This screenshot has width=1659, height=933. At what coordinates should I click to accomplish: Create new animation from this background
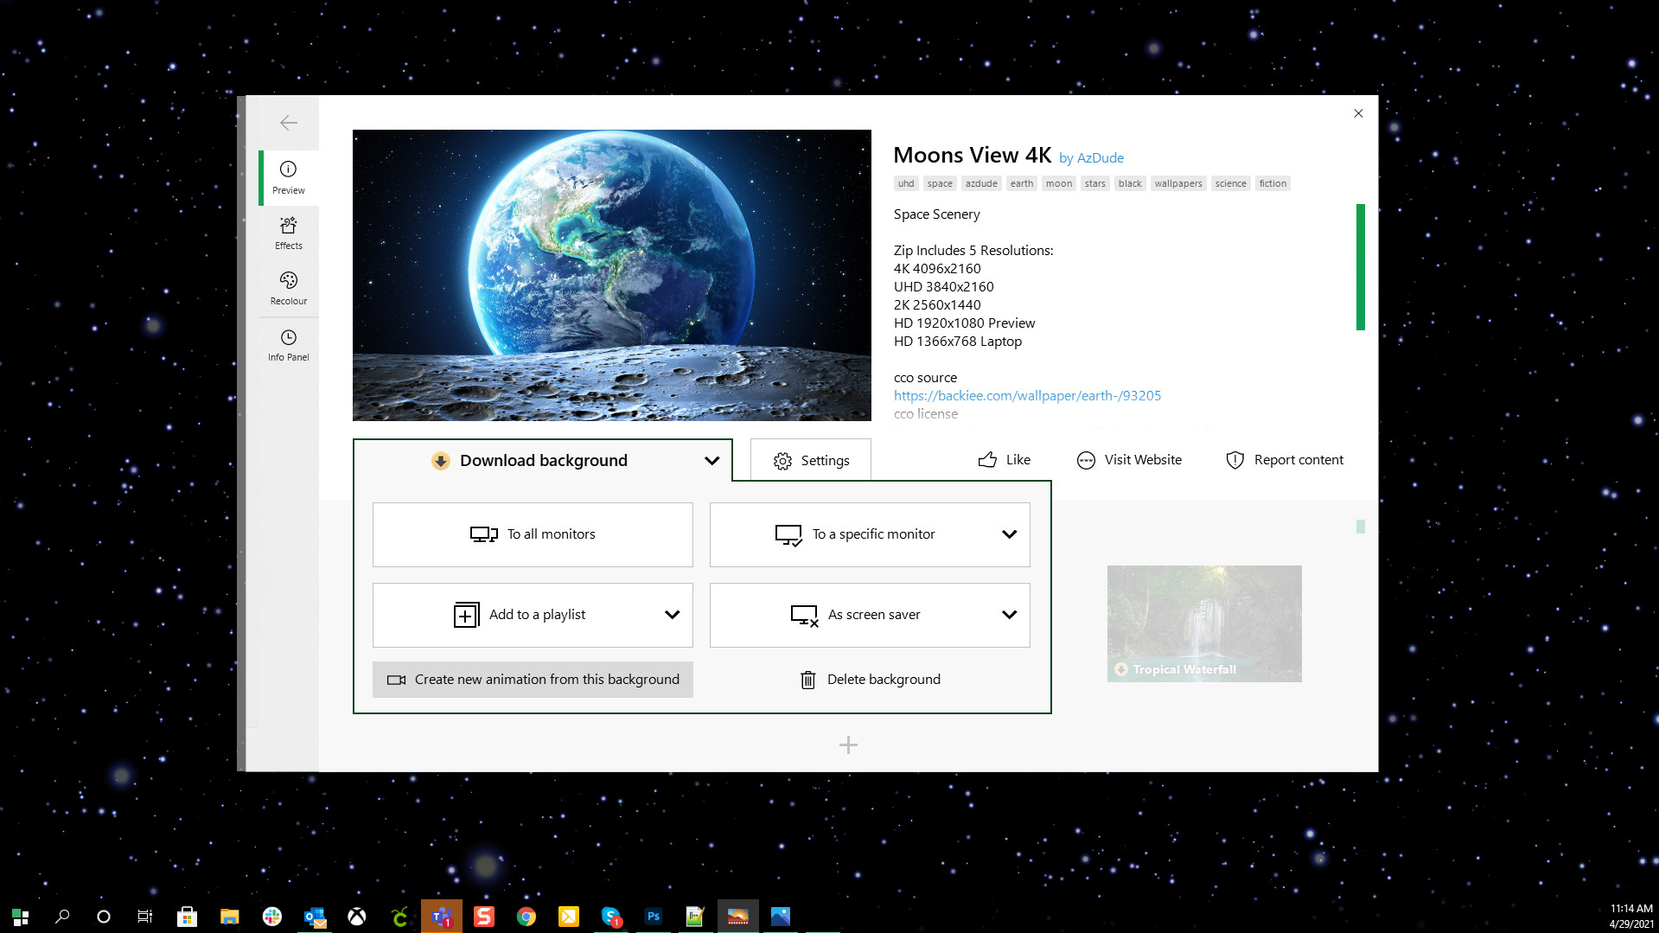coord(532,679)
